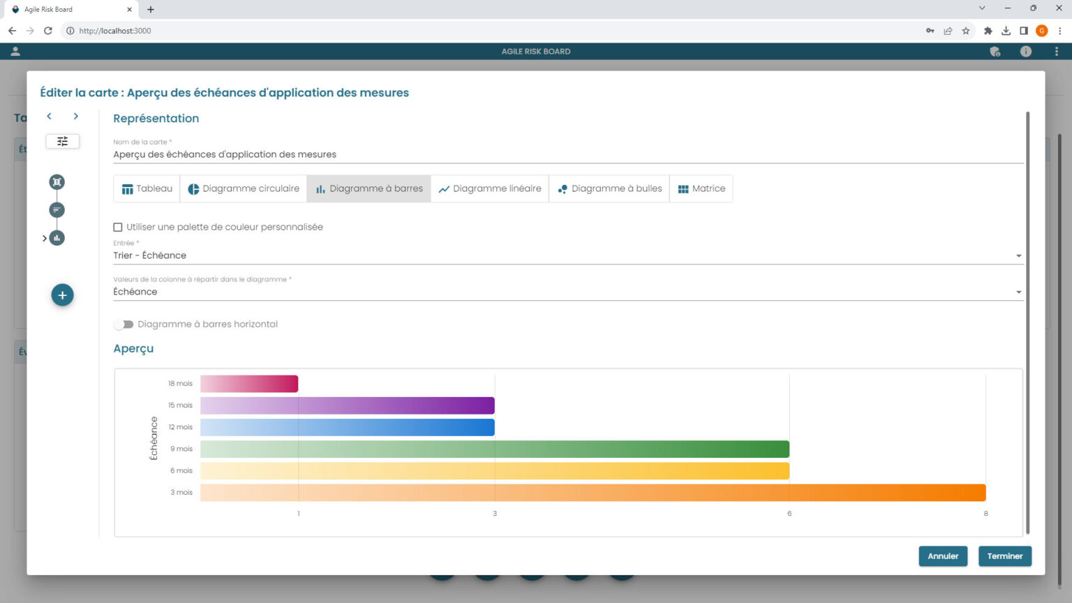
Task: Go to previous step with left chevron
Action: click(x=49, y=117)
